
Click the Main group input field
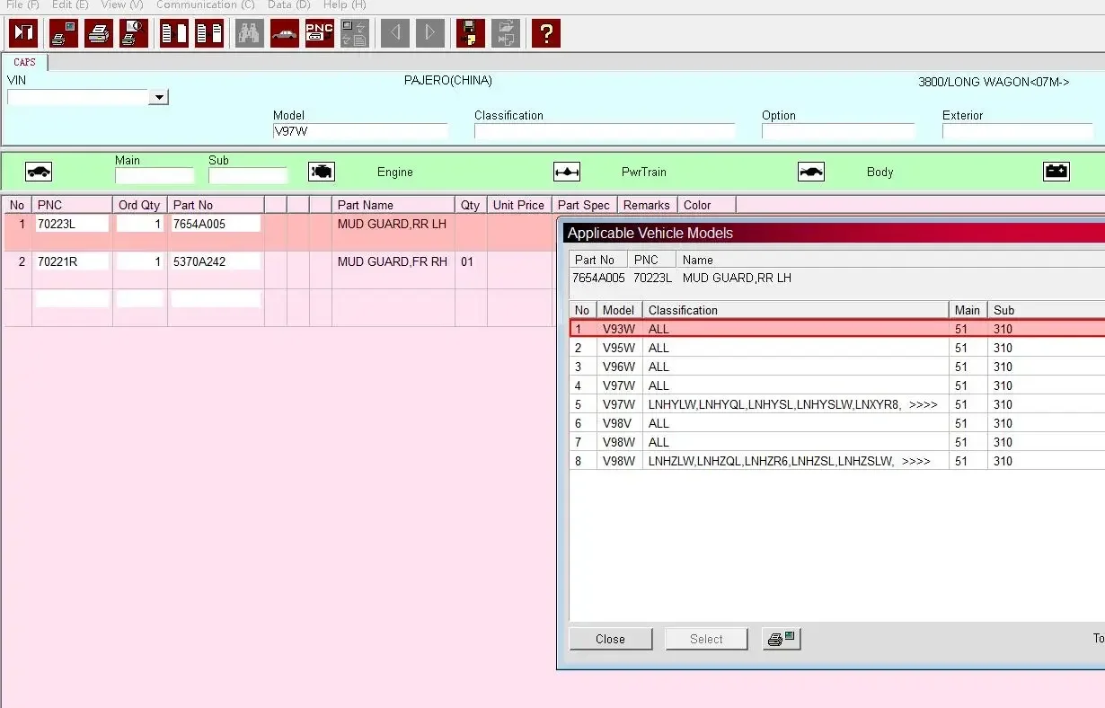tap(155, 176)
